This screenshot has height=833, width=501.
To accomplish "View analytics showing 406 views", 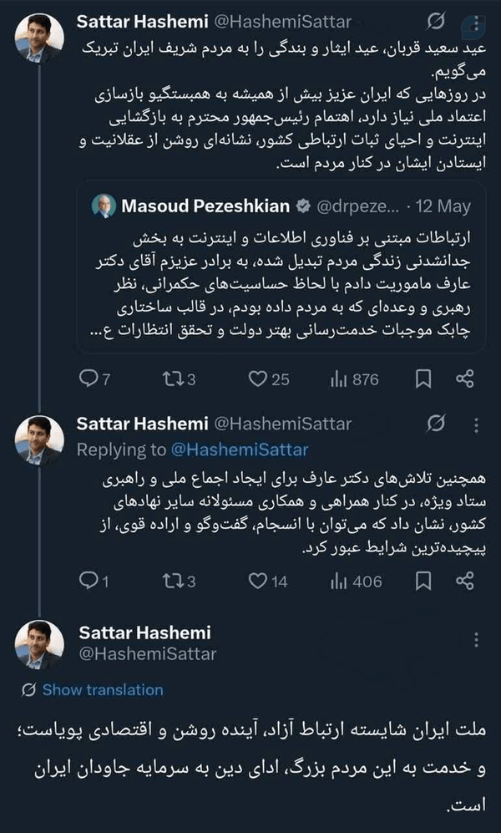I will (x=356, y=582).
